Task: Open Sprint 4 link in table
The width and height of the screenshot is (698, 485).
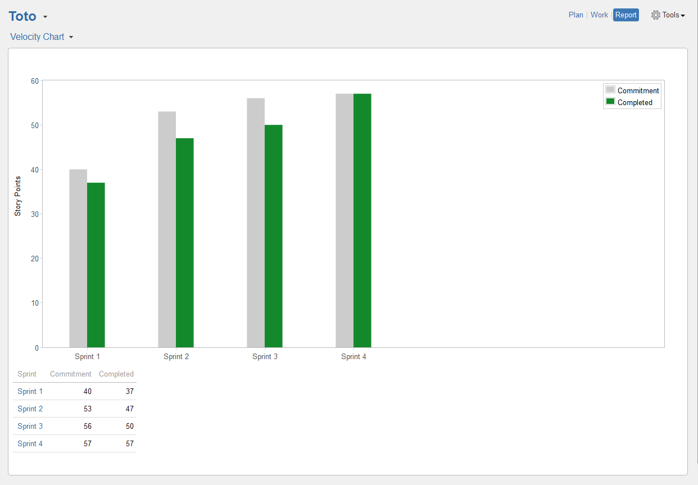Action: coord(30,443)
